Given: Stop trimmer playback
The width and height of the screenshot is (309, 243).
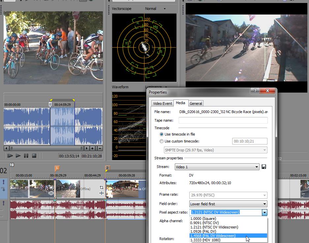Looking at the screenshot, I should 34,156.
